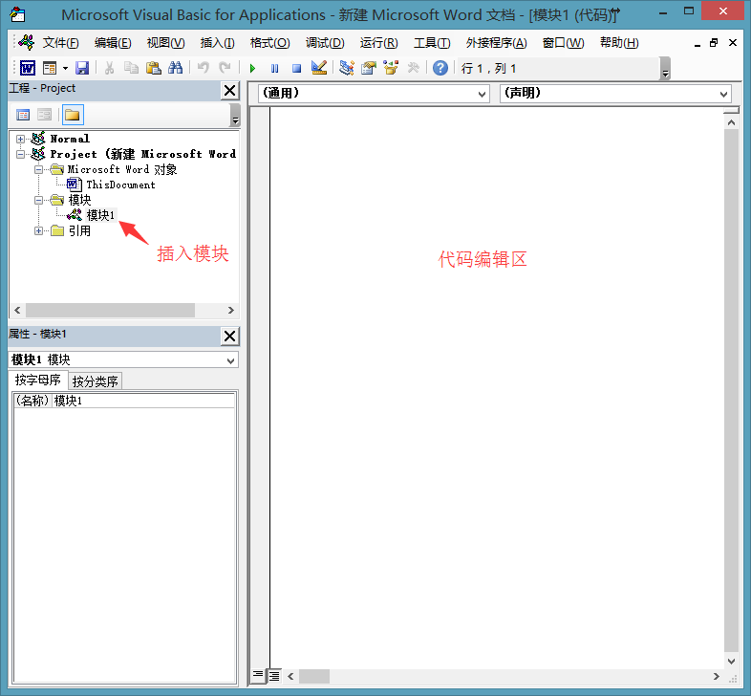Close the 属性 - 模块1 panel

pyautogui.click(x=230, y=336)
